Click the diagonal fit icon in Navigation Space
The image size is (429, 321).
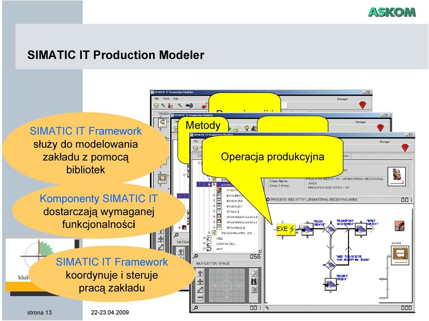coord(200,290)
